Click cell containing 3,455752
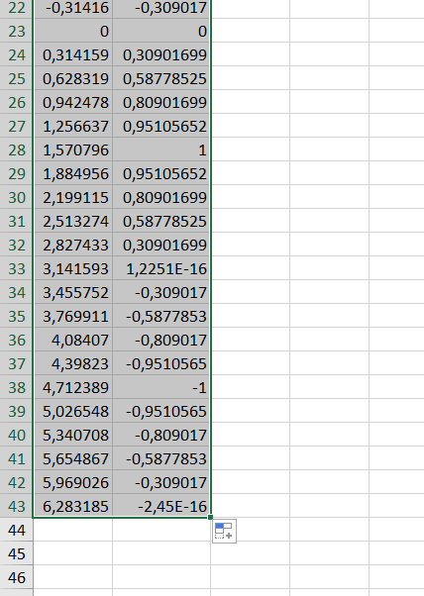Viewport: 424px width, 596px height. click(73, 292)
